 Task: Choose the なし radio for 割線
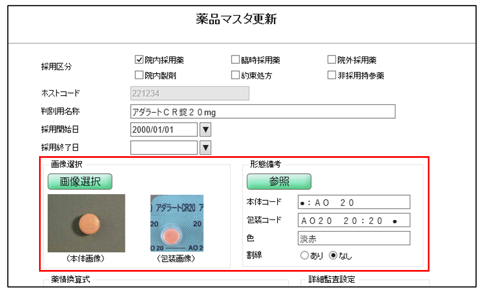click(332, 255)
